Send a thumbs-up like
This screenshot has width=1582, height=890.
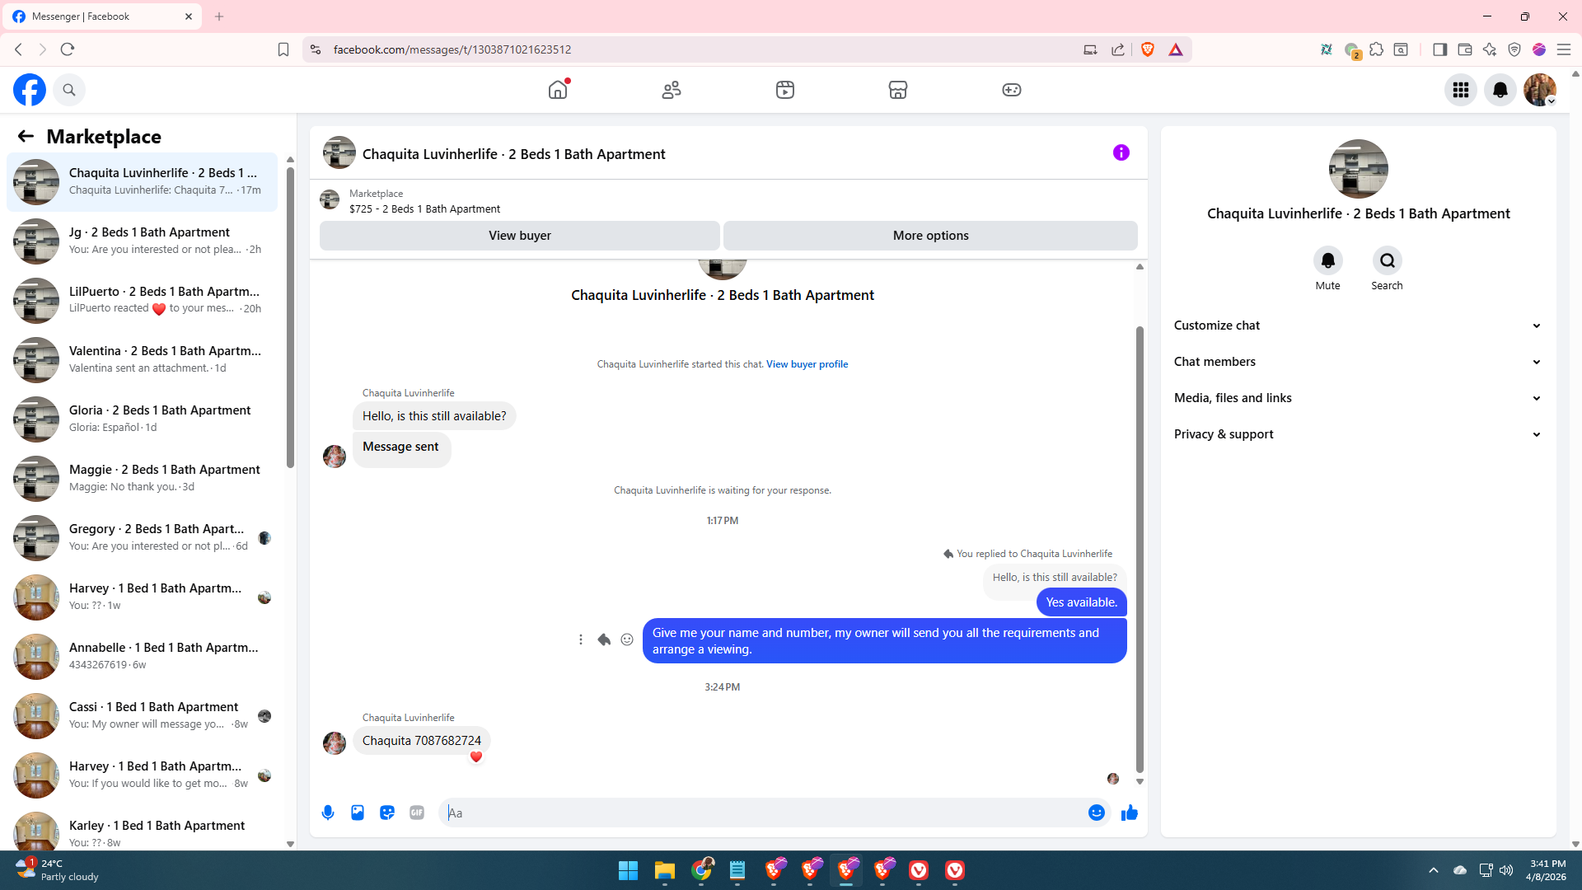1129,813
